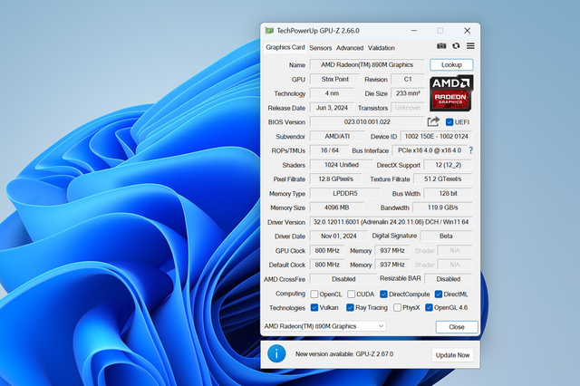The width and height of the screenshot is (580, 386).
Task: Open the hamburger menu in GPU-Z
Action: (470, 46)
